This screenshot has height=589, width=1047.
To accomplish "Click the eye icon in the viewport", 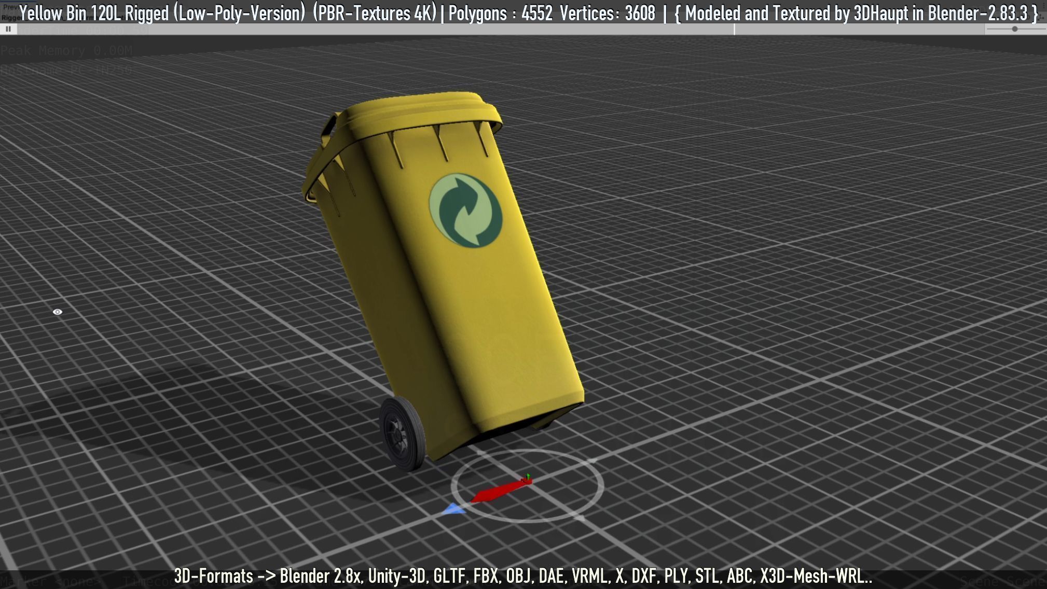I will [58, 312].
